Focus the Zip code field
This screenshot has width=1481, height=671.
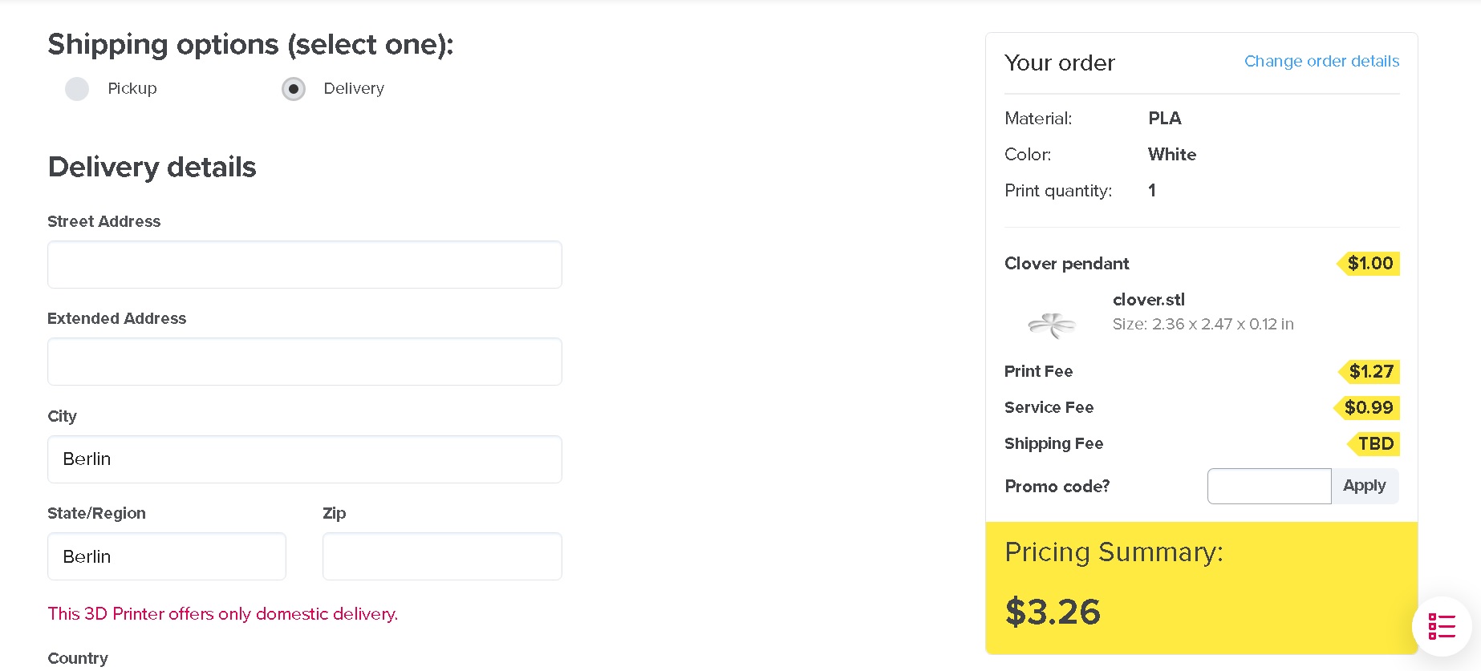tap(442, 556)
